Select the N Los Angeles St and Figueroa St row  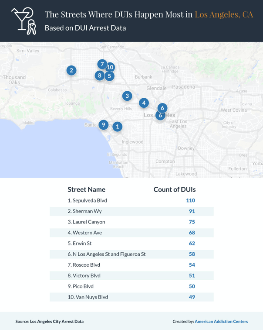[131, 254]
